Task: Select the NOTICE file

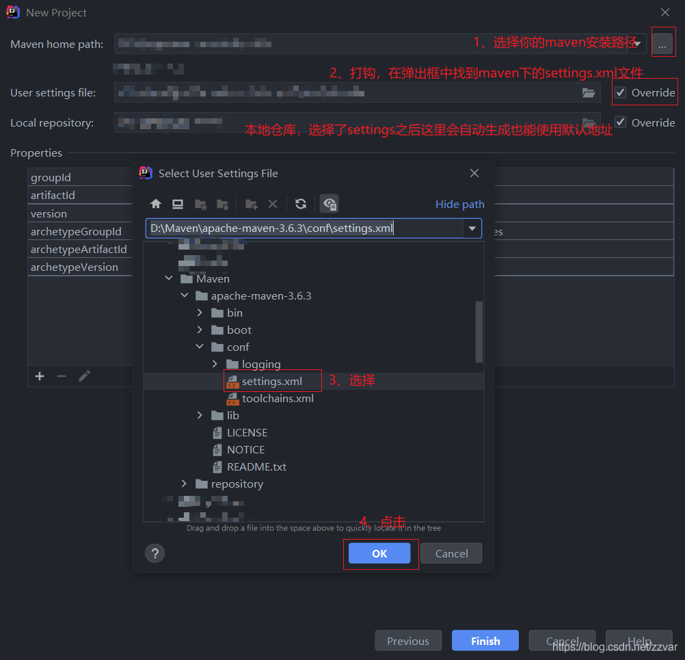Action: point(245,450)
